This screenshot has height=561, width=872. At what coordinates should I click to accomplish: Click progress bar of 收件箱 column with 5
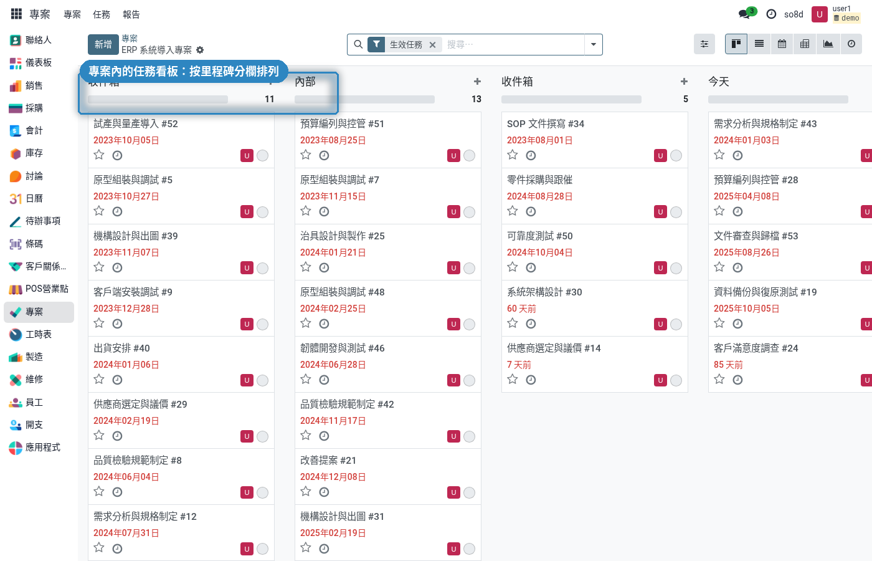coord(571,99)
